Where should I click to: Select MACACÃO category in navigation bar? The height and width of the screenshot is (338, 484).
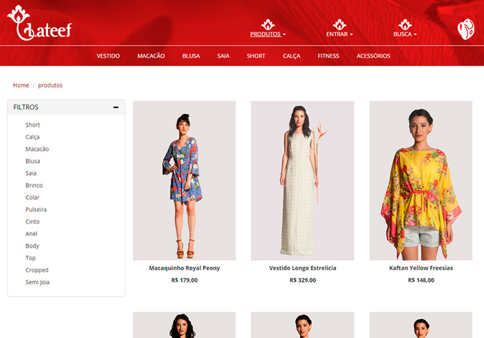tap(151, 56)
